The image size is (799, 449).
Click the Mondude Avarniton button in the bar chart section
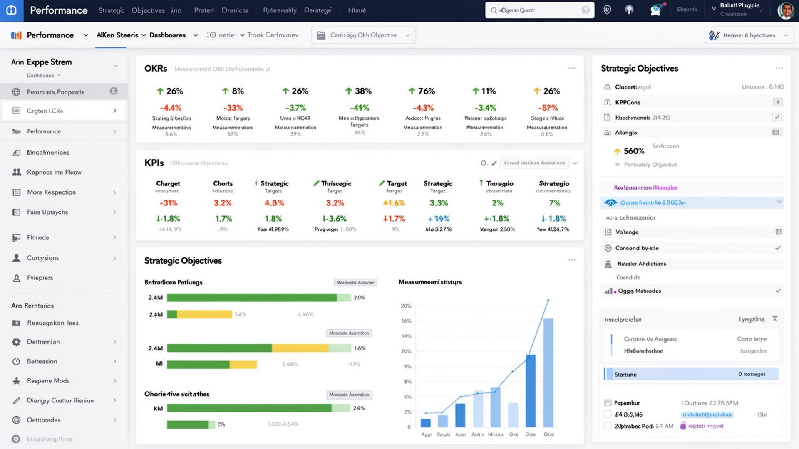coord(349,333)
